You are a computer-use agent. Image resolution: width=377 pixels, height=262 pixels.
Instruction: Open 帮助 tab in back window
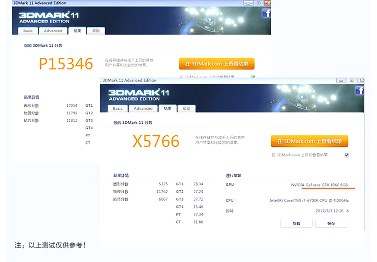pyautogui.click(x=96, y=31)
